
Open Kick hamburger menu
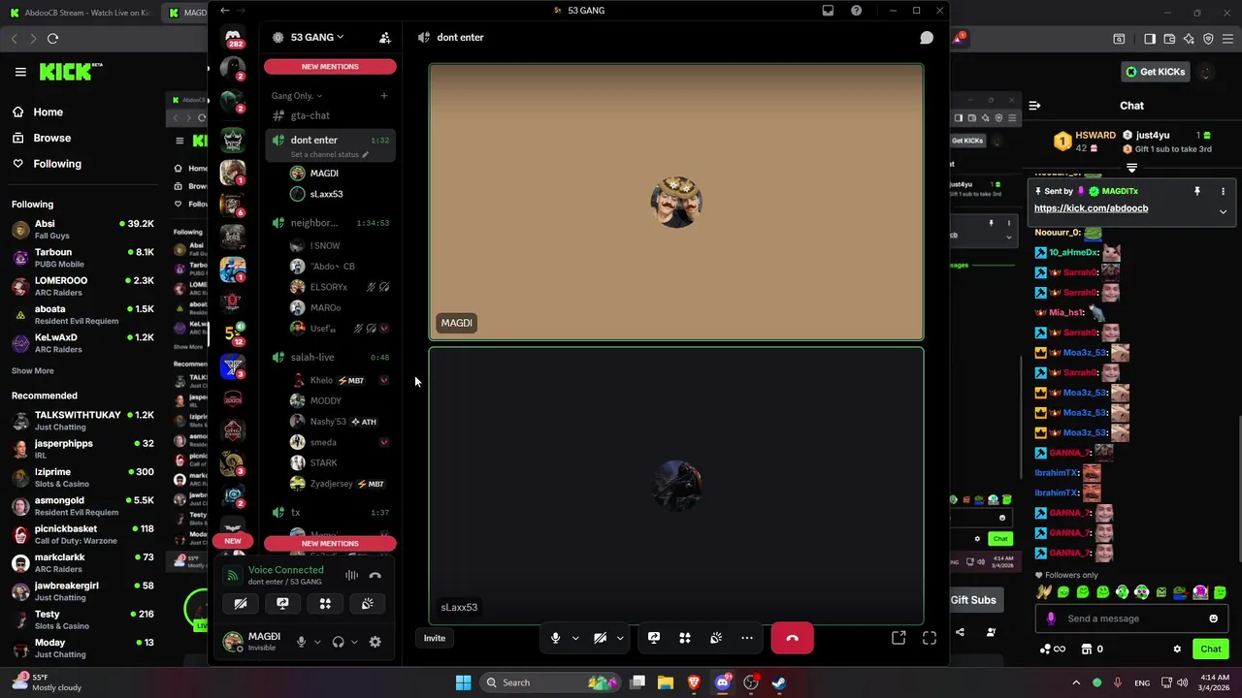20,72
